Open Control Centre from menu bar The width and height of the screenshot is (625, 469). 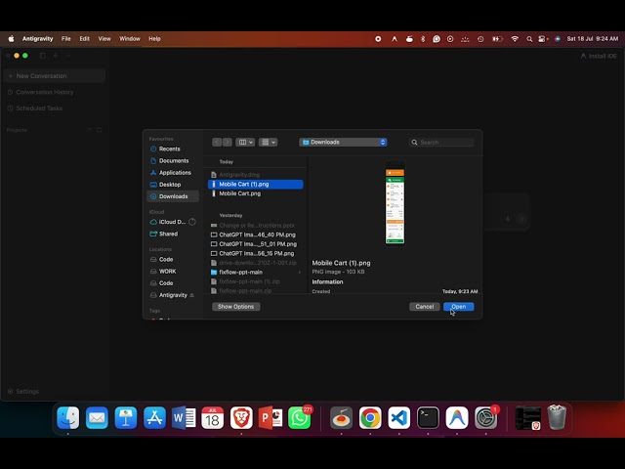point(543,39)
